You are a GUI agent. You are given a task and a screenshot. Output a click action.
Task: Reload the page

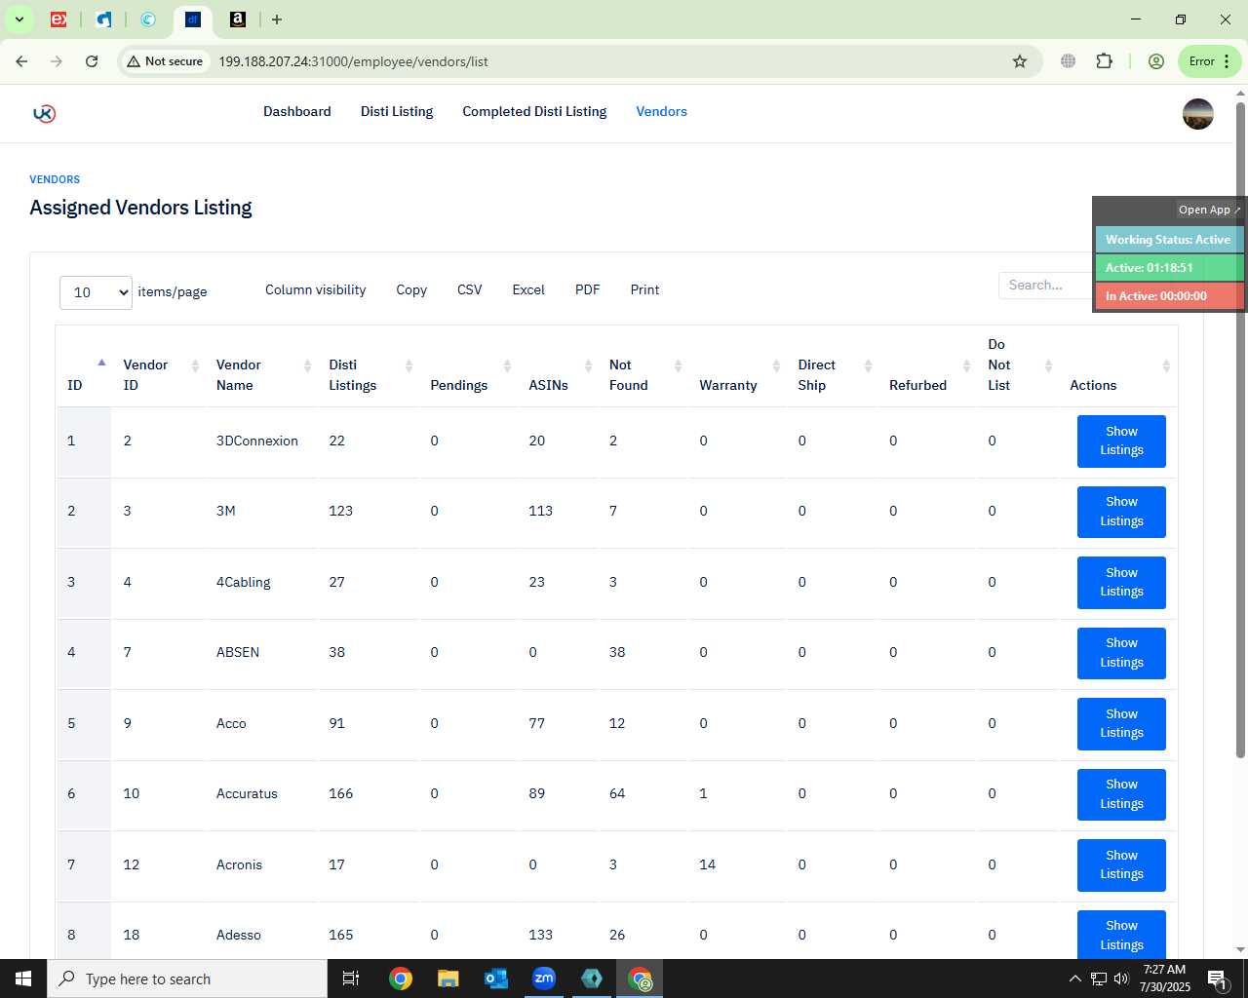click(x=92, y=61)
